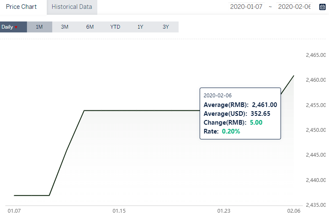The width and height of the screenshot is (329, 219).
Task: Choose the YTD range button
Action: pos(115,27)
